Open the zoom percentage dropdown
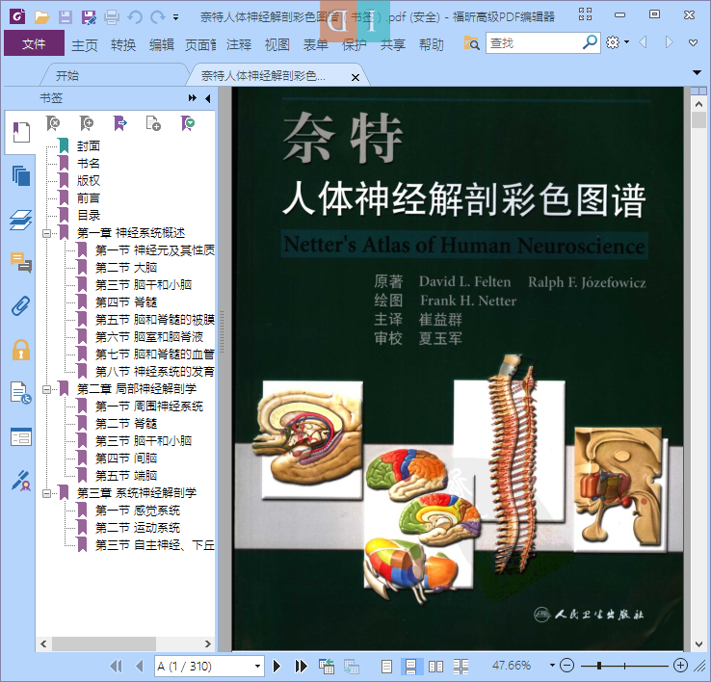The width and height of the screenshot is (711, 682). [x=552, y=666]
